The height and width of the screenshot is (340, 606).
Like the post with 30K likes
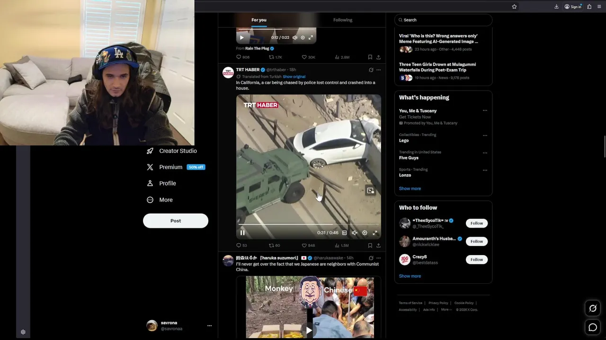pyautogui.click(x=308, y=57)
